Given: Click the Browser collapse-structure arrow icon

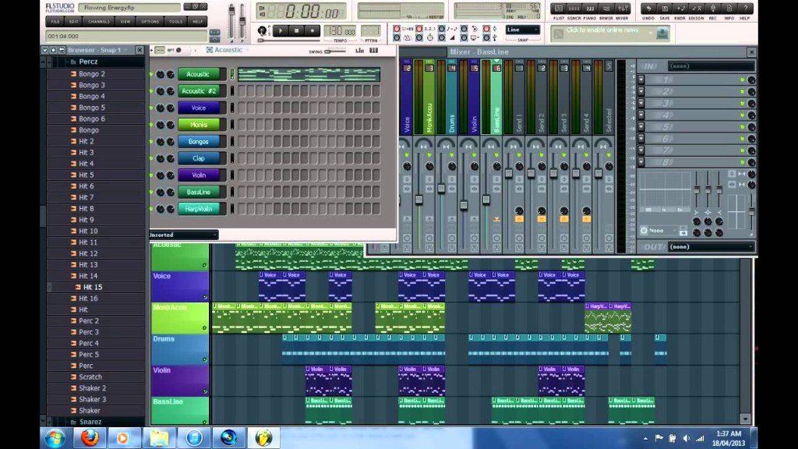Looking at the screenshot, I should click(44, 50).
